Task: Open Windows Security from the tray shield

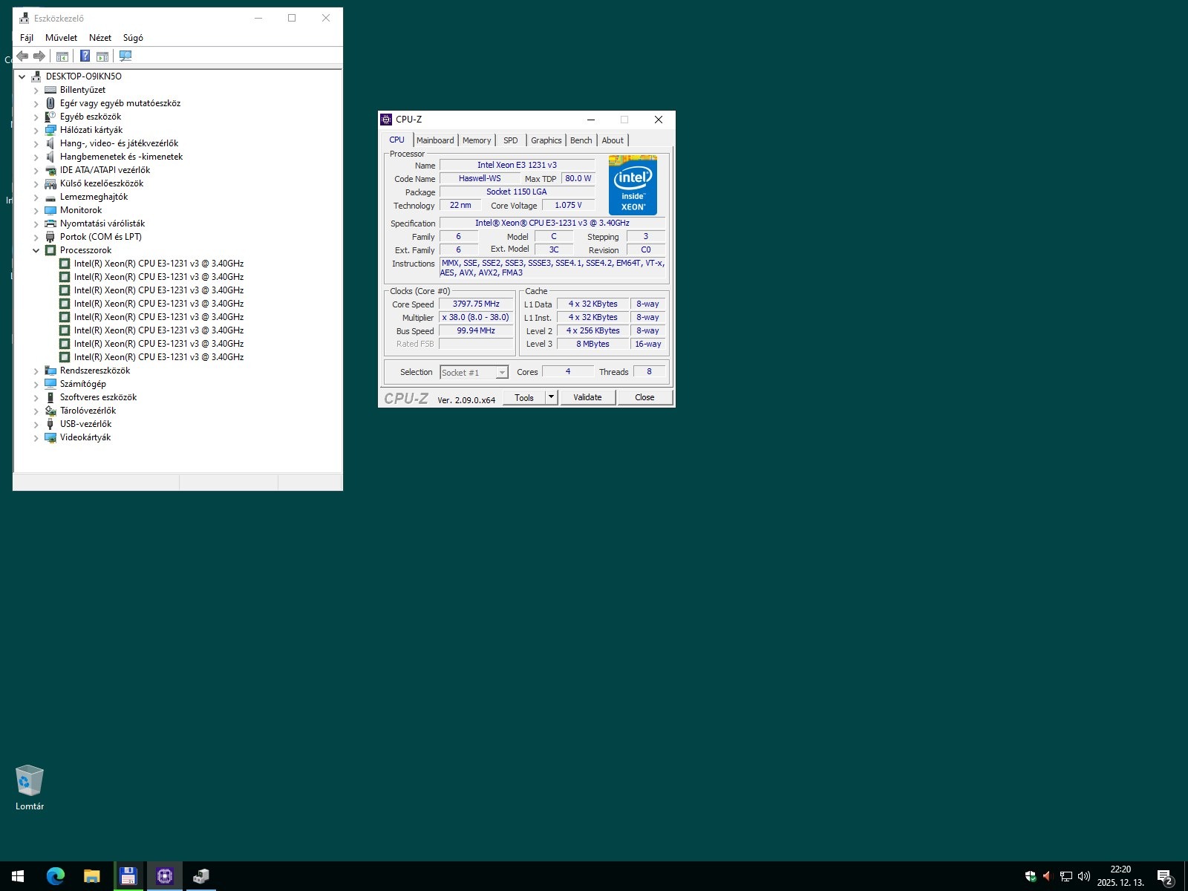Action: point(1031,876)
